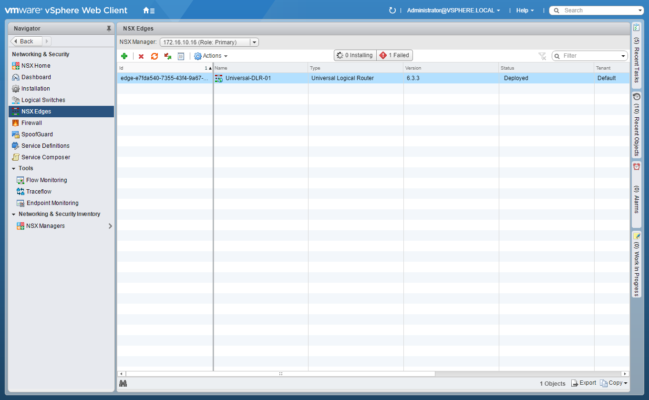The height and width of the screenshot is (400, 649).
Task: Pin the Navigator panel
Action: pyautogui.click(x=109, y=29)
